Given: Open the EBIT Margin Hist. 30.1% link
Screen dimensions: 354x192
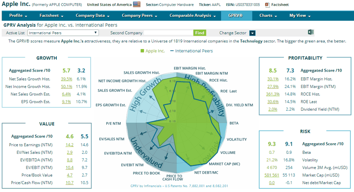Looking at the screenshot, I should click(273, 79).
